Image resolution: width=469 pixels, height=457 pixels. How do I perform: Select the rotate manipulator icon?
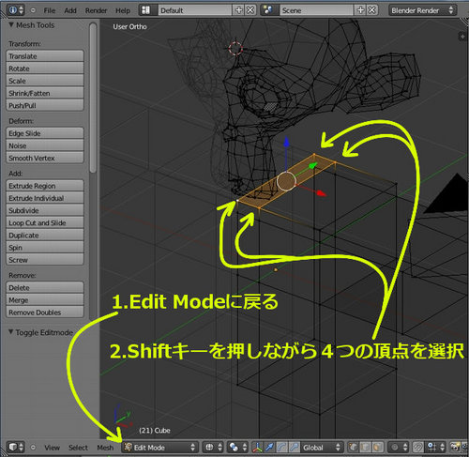(x=281, y=448)
